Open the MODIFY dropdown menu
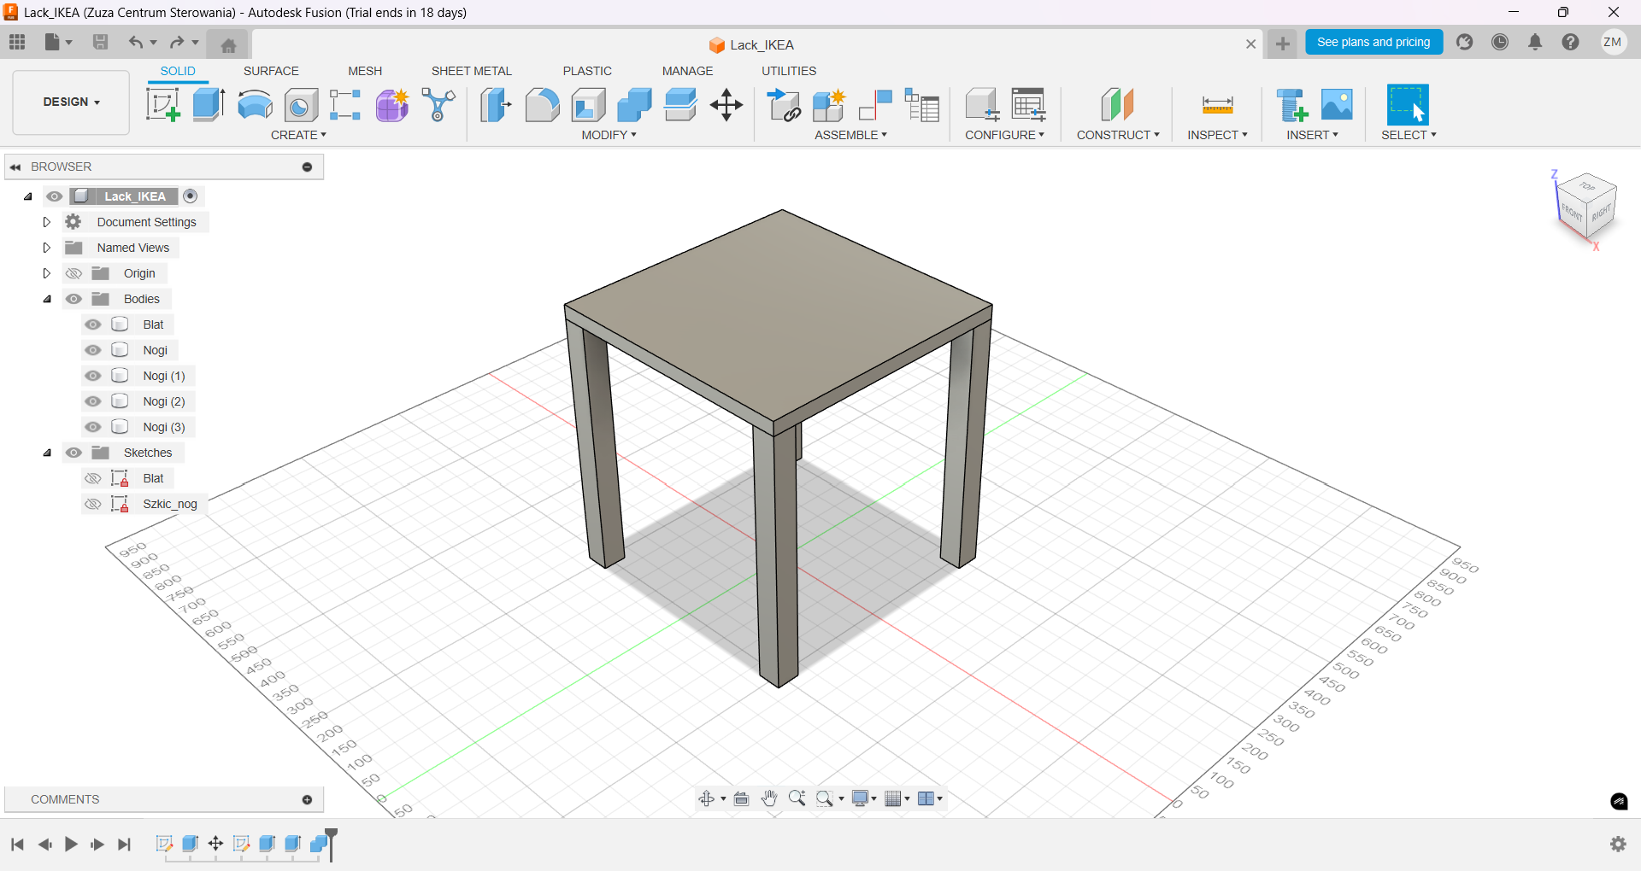1641x871 pixels. pyautogui.click(x=609, y=135)
